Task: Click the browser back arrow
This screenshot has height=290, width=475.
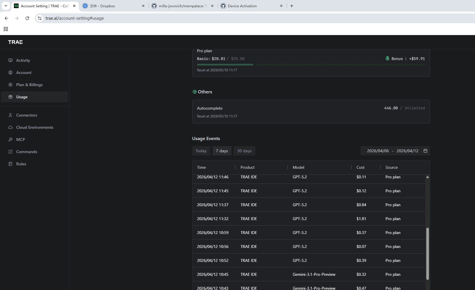Action: click(6, 18)
